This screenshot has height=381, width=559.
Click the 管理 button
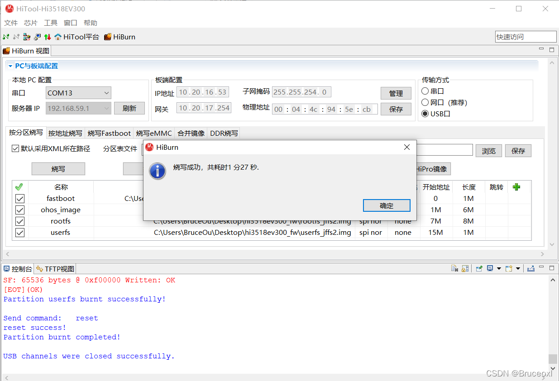[396, 93]
